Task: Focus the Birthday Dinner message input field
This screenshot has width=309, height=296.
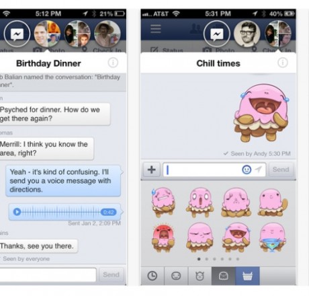Action: (48, 274)
